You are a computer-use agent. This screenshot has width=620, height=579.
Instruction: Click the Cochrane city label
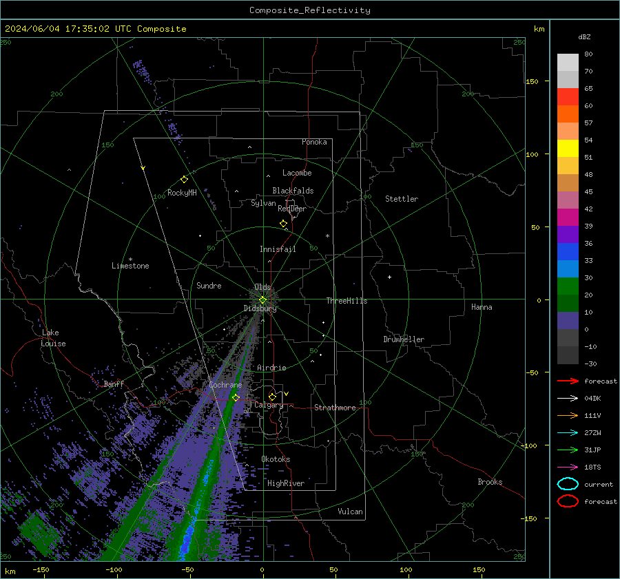[x=225, y=385]
